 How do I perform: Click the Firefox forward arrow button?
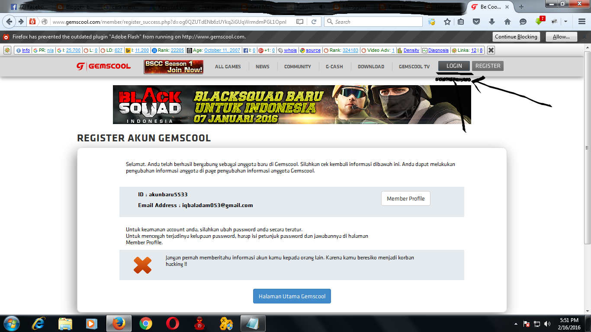(21, 22)
